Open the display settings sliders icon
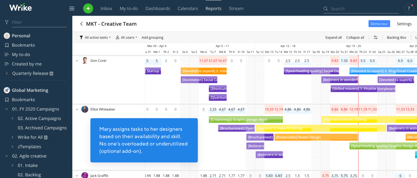 point(376,37)
